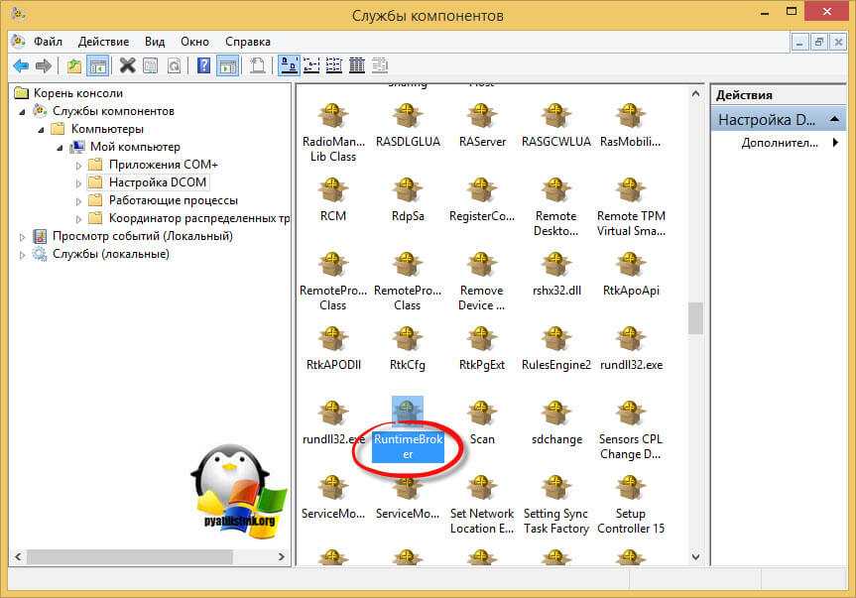Open the Справка menu

pyautogui.click(x=247, y=42)
